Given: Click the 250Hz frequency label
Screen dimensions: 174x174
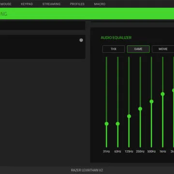Looking at the screenshot, I should (140, 151).
